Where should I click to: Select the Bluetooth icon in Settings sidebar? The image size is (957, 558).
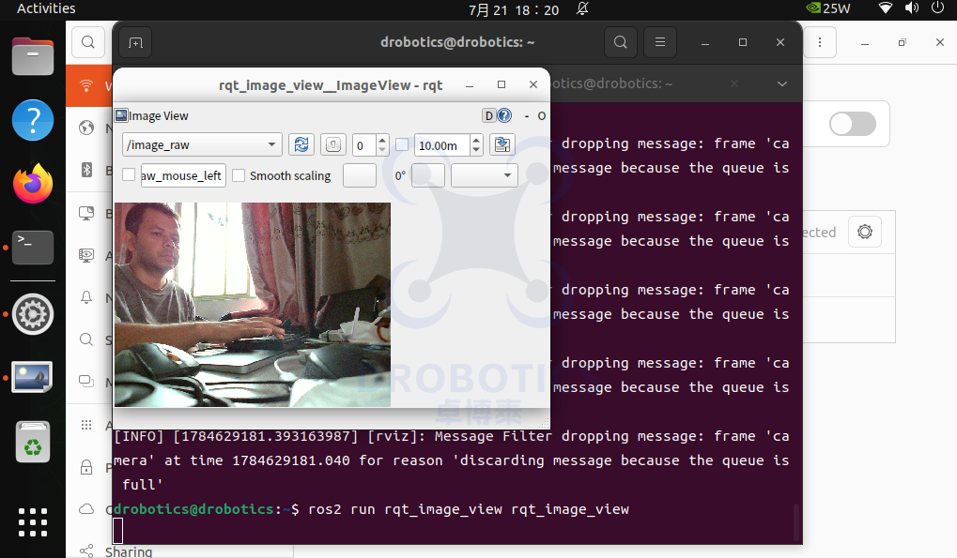(86, 170)
